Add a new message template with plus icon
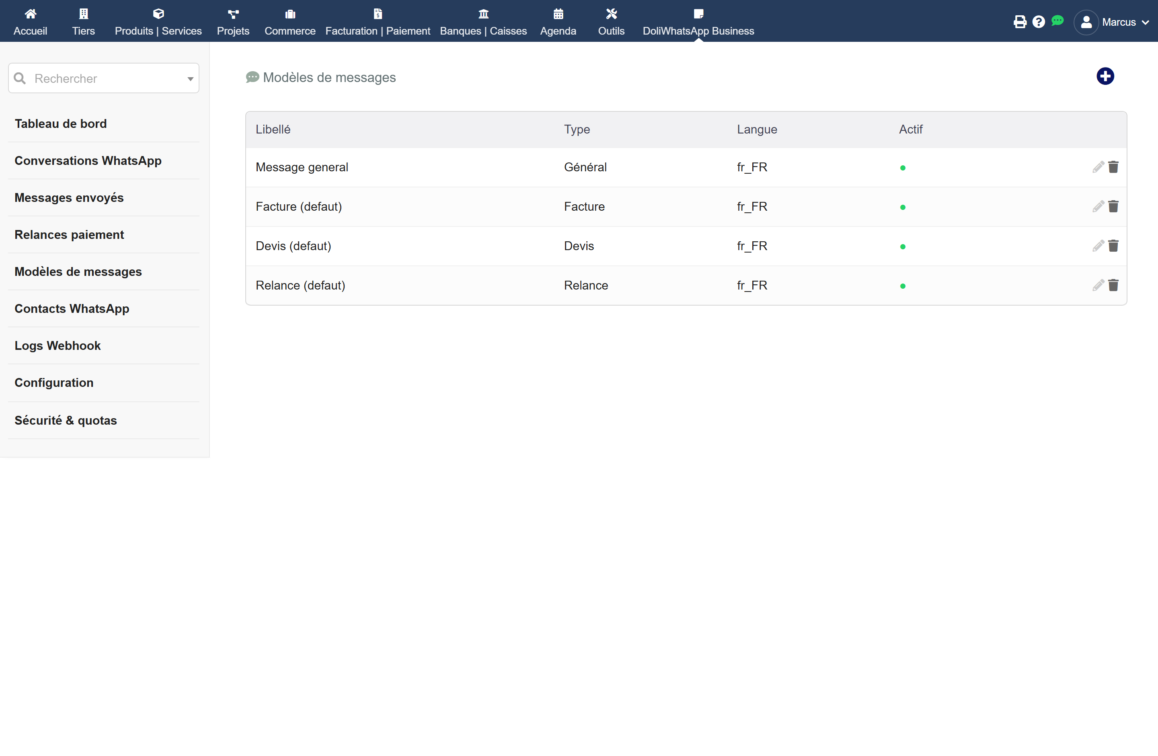The width and height of the screenshot is (1158, 756). tap(1105, 76)
